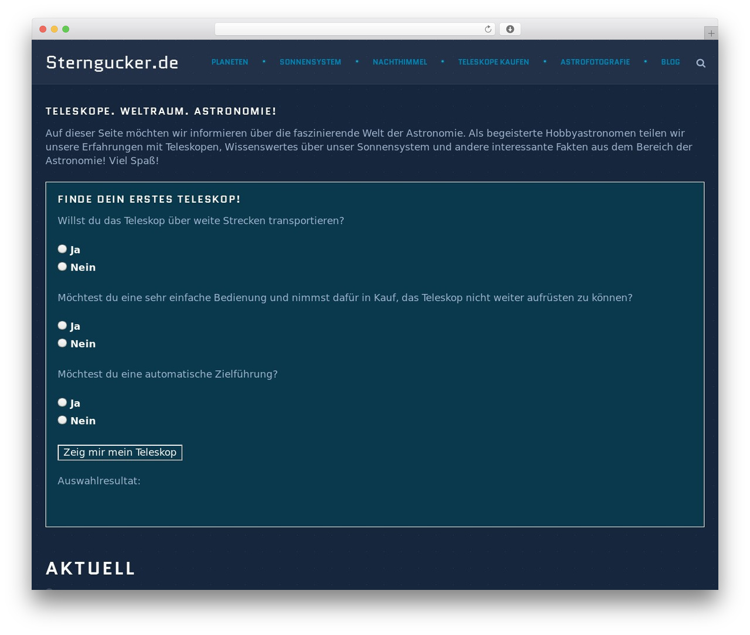Open the Sonnensystem menu item

[311, 62]
